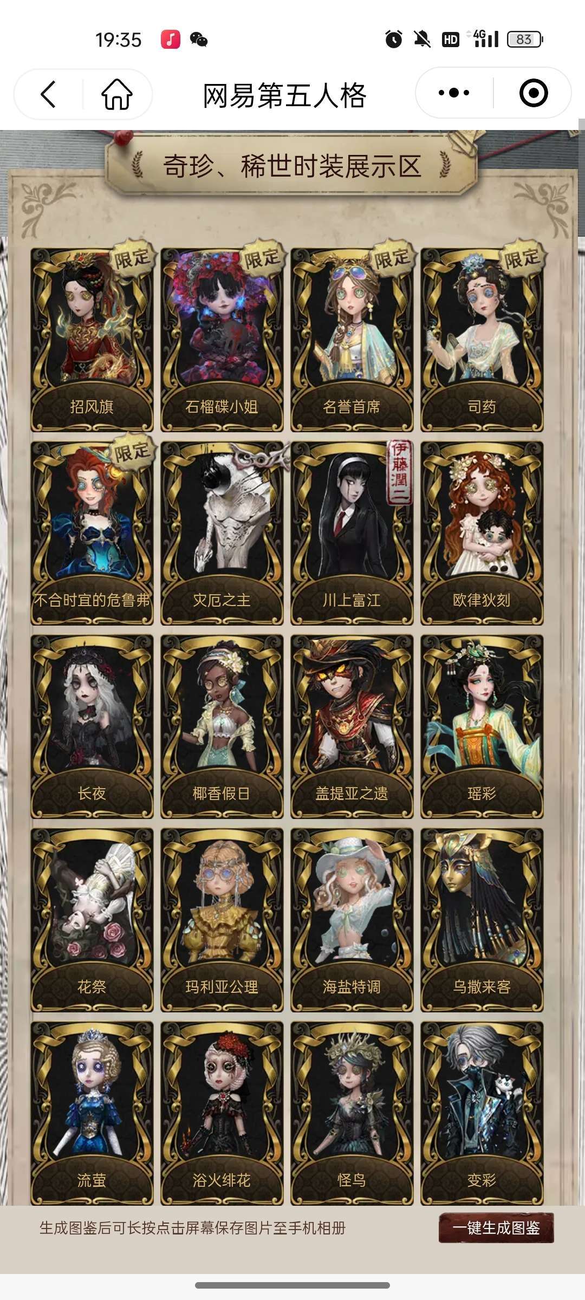The width and height of the screenshot is (585, 1300).
Task: Choose the 乌撒来客 costume card
Action: click(x=482, y=920)
